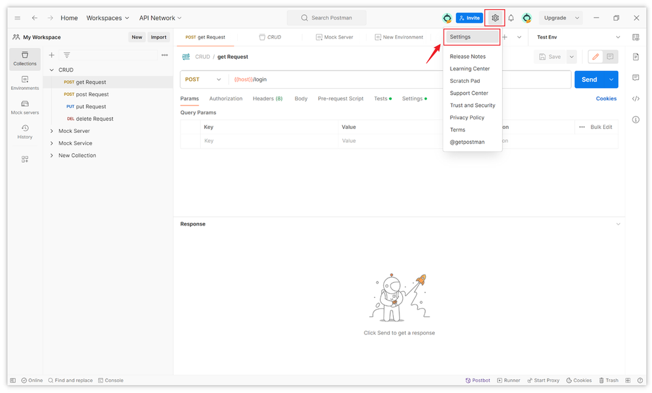The height and width of the screenshot is (393, 652).
Task: Click the code snippet icon
Action: 636,98
